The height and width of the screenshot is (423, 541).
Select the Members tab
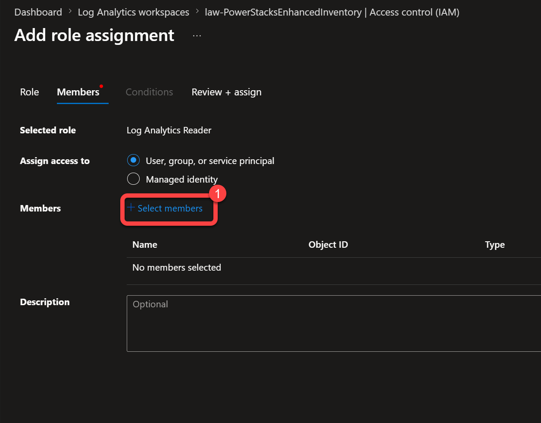(x=78, y=92)
